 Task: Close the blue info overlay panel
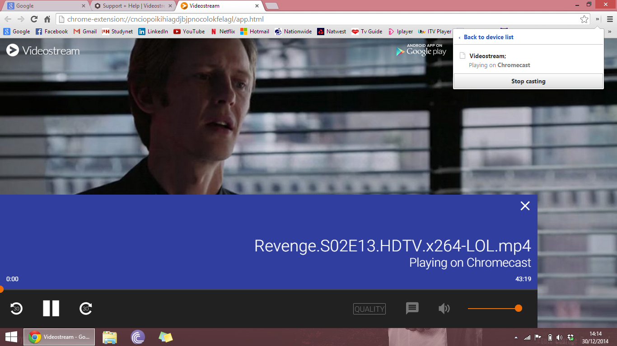525,206
